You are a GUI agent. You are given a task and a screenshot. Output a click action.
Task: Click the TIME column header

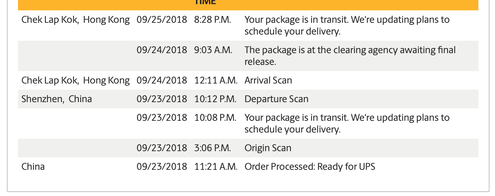[205, 2]
